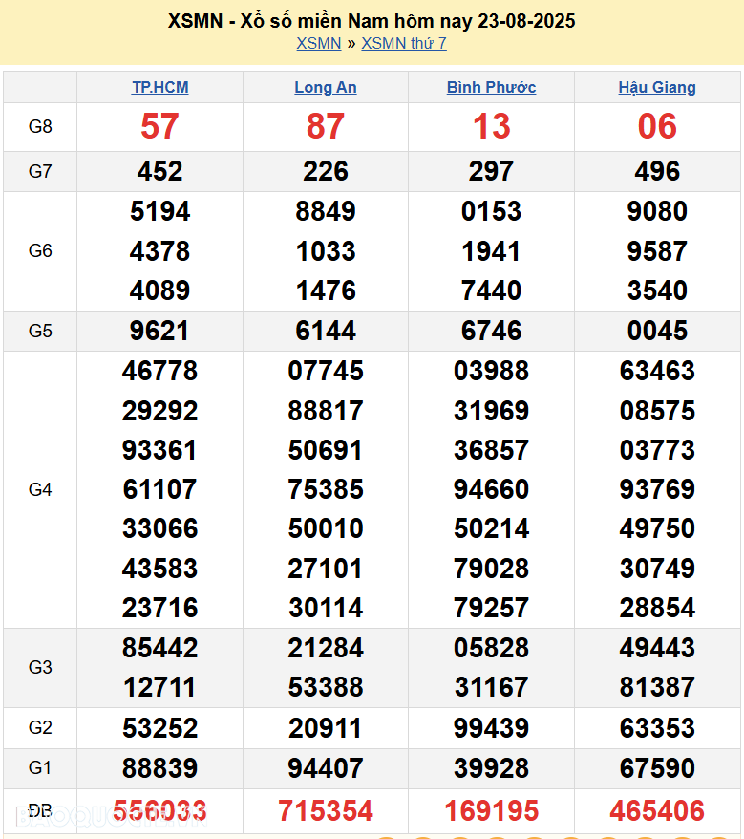Screen dimensions: 744x839
Task: Select special prize number 715354
Action: (326, 811)
